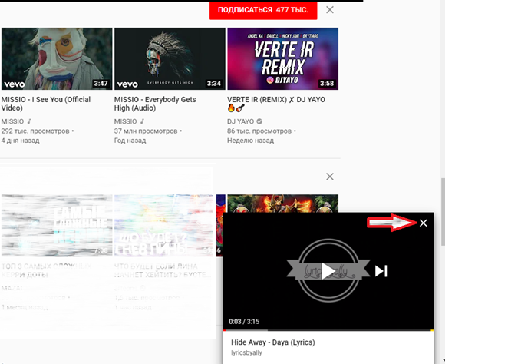Click the page vertical scrollbar thumb
The width and height of the screenshot is (531, 364).
[x=443, y=212]
